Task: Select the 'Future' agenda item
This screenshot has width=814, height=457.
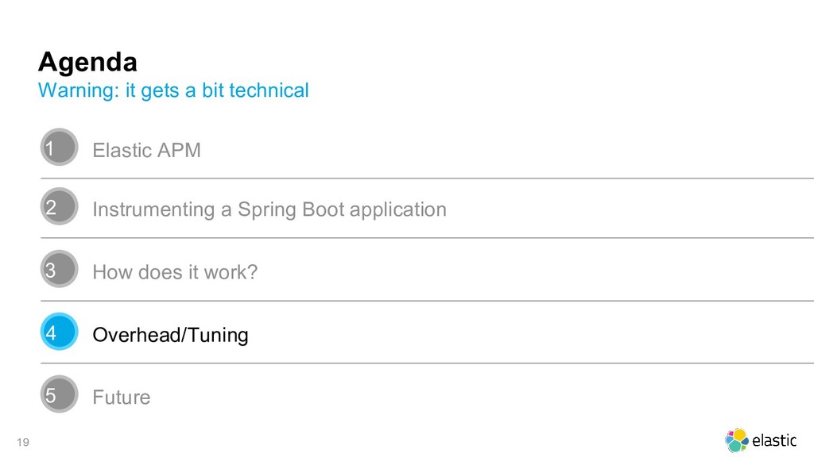Action: coord(122,397)
